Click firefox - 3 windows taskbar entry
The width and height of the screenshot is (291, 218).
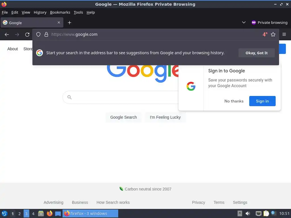[90, 213]
